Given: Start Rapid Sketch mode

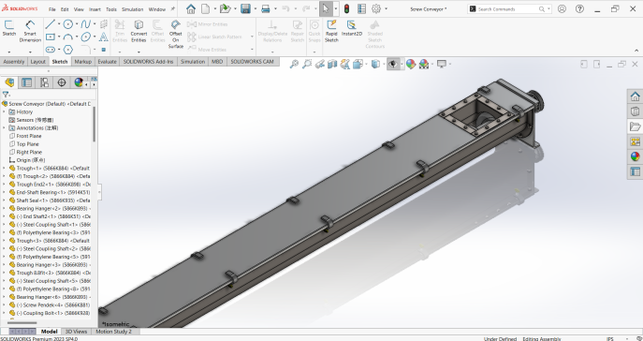Looking at the screenshot, I should tap(331, 31).
